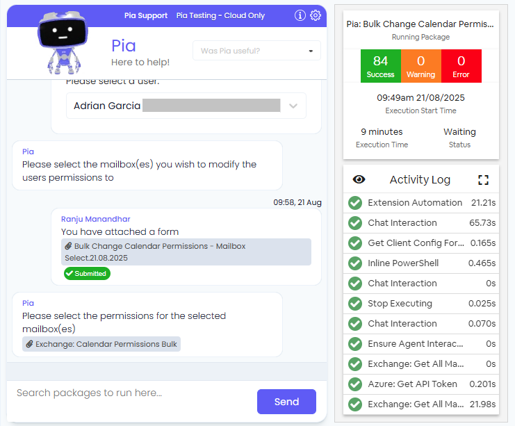Toggle Activity Log visibility eye icon
Screen dimensions: 515x426
tap(359, 179)
